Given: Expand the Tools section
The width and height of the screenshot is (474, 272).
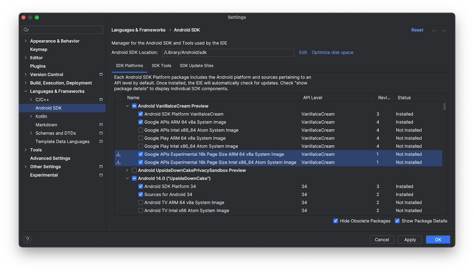Looking at the screenshot, I should [x=26, y=150].
